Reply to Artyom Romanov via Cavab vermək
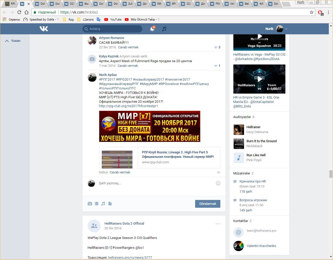The width and height of the screenshot is (333, 260). click(128, 47)
